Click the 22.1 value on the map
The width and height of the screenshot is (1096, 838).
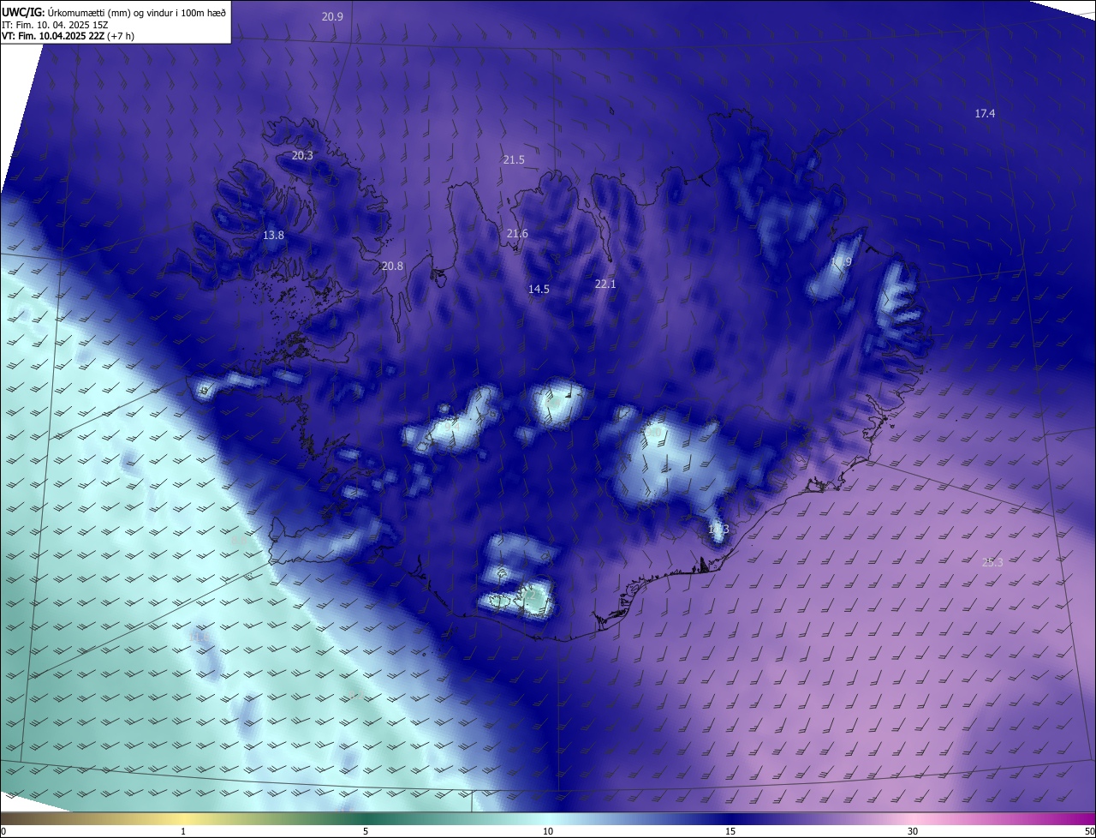click(605, 284)
